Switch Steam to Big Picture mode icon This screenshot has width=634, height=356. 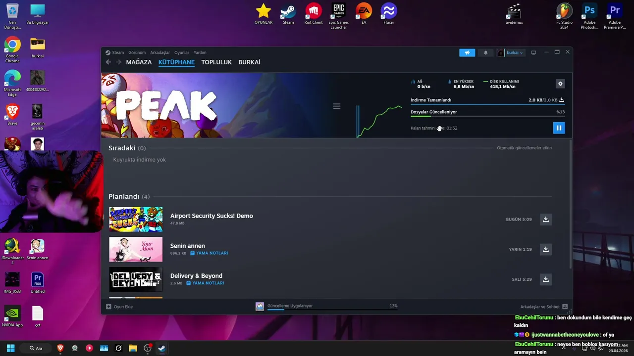click(533, 52)
